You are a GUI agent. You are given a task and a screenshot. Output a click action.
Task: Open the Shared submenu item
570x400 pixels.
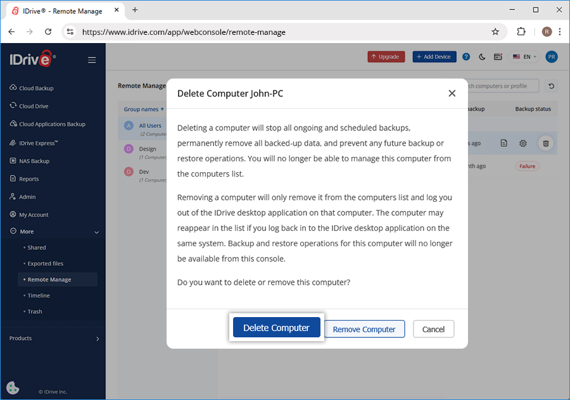click(x=37, y=247)
